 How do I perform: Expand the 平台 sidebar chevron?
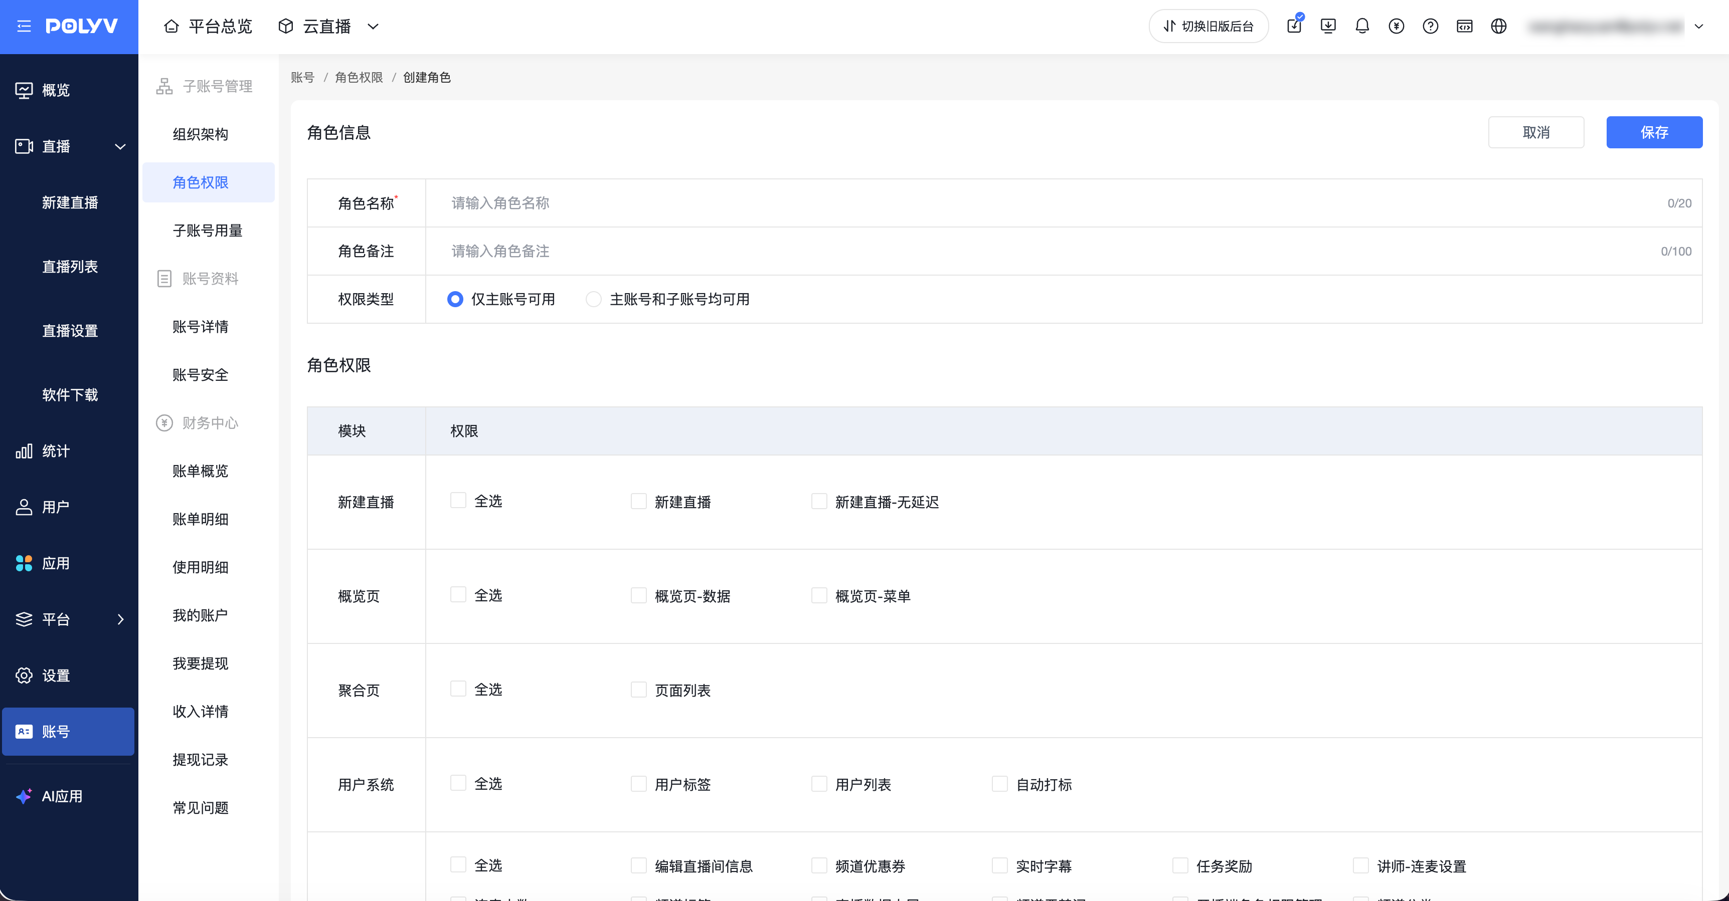click(121, 619)
